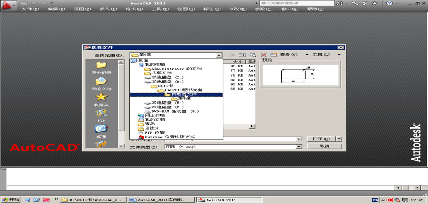Switch to AutoCAD 2011 taskbar button

(229, 200)
